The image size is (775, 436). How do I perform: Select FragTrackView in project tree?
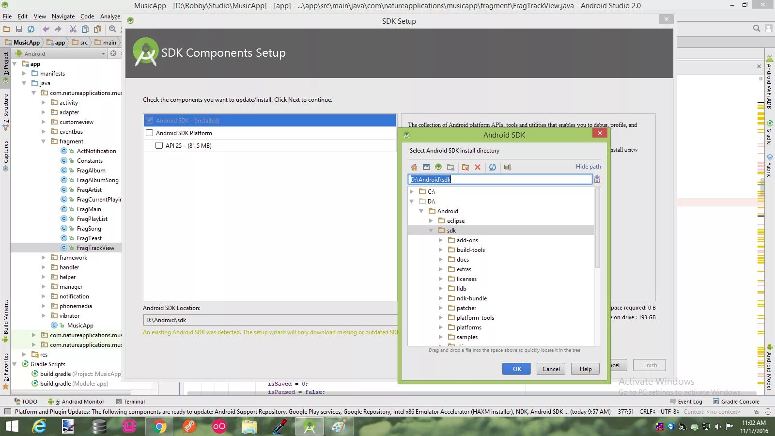pos(95,248)
